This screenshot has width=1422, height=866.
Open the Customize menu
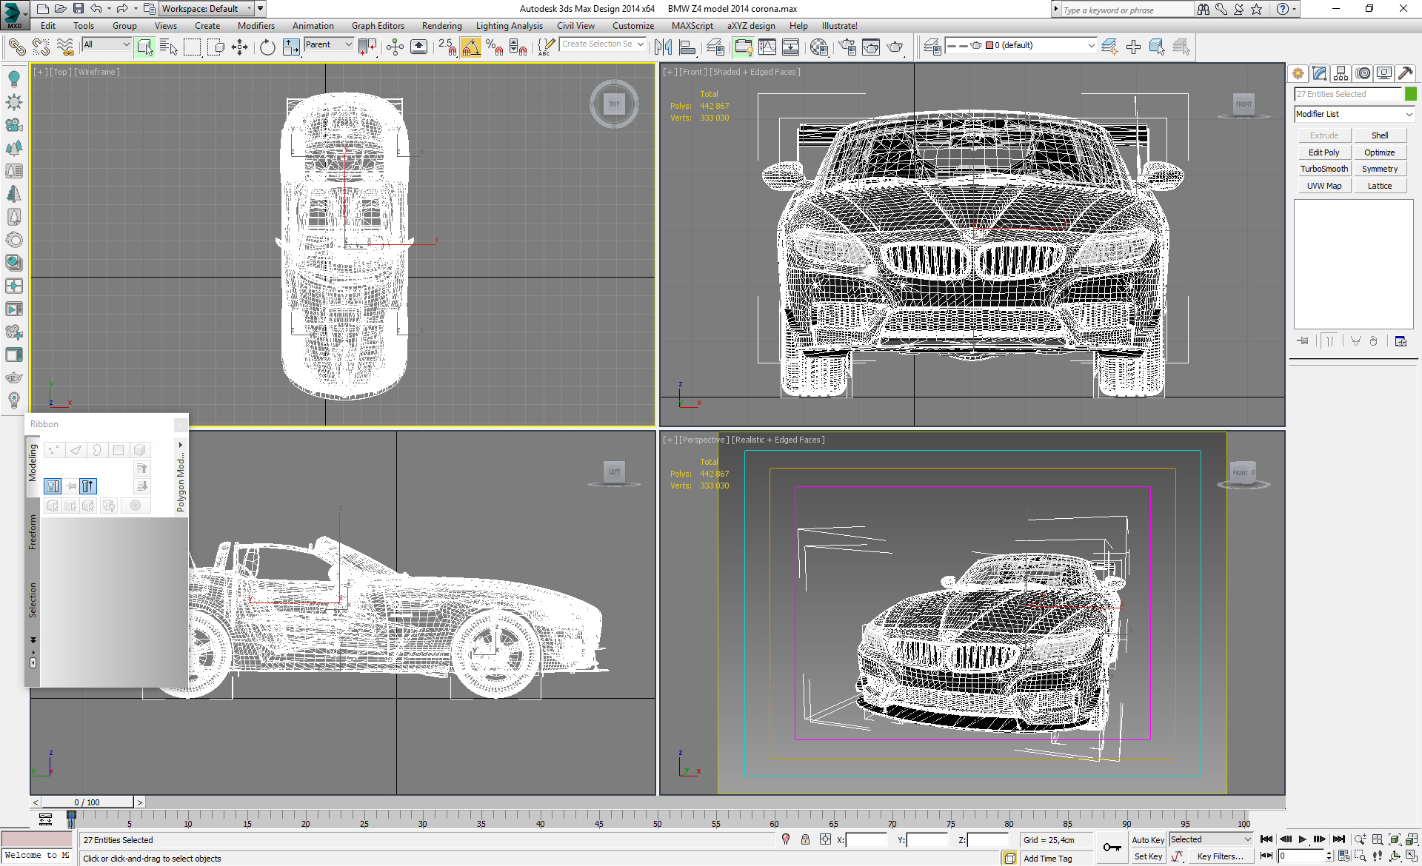point(632,26)
